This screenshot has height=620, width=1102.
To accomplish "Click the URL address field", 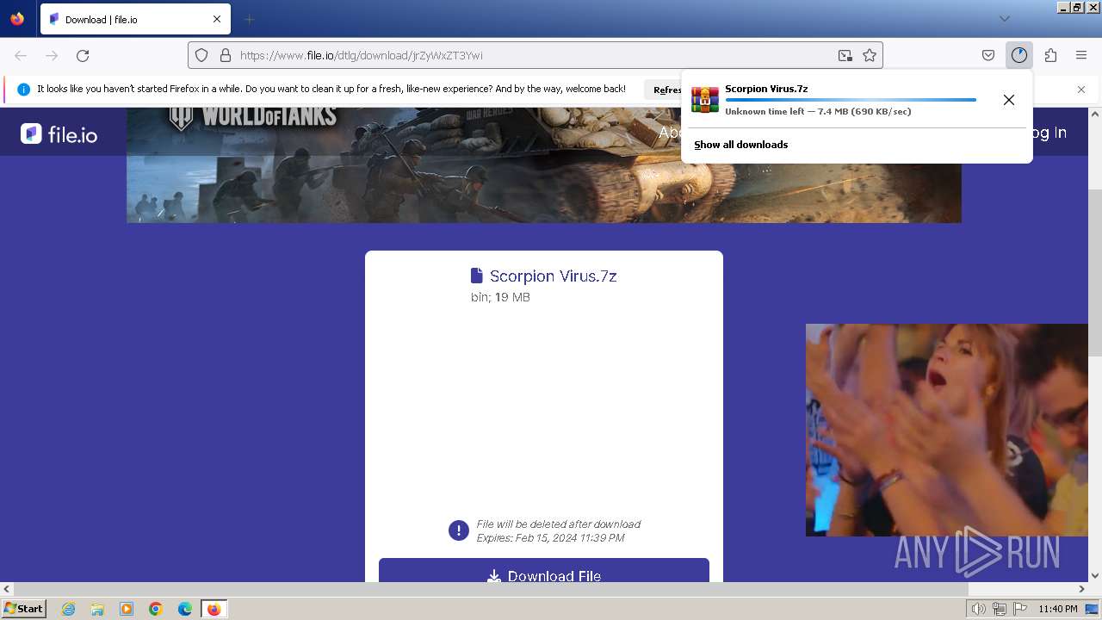I will pyautogui.click(x=534, y=55).
